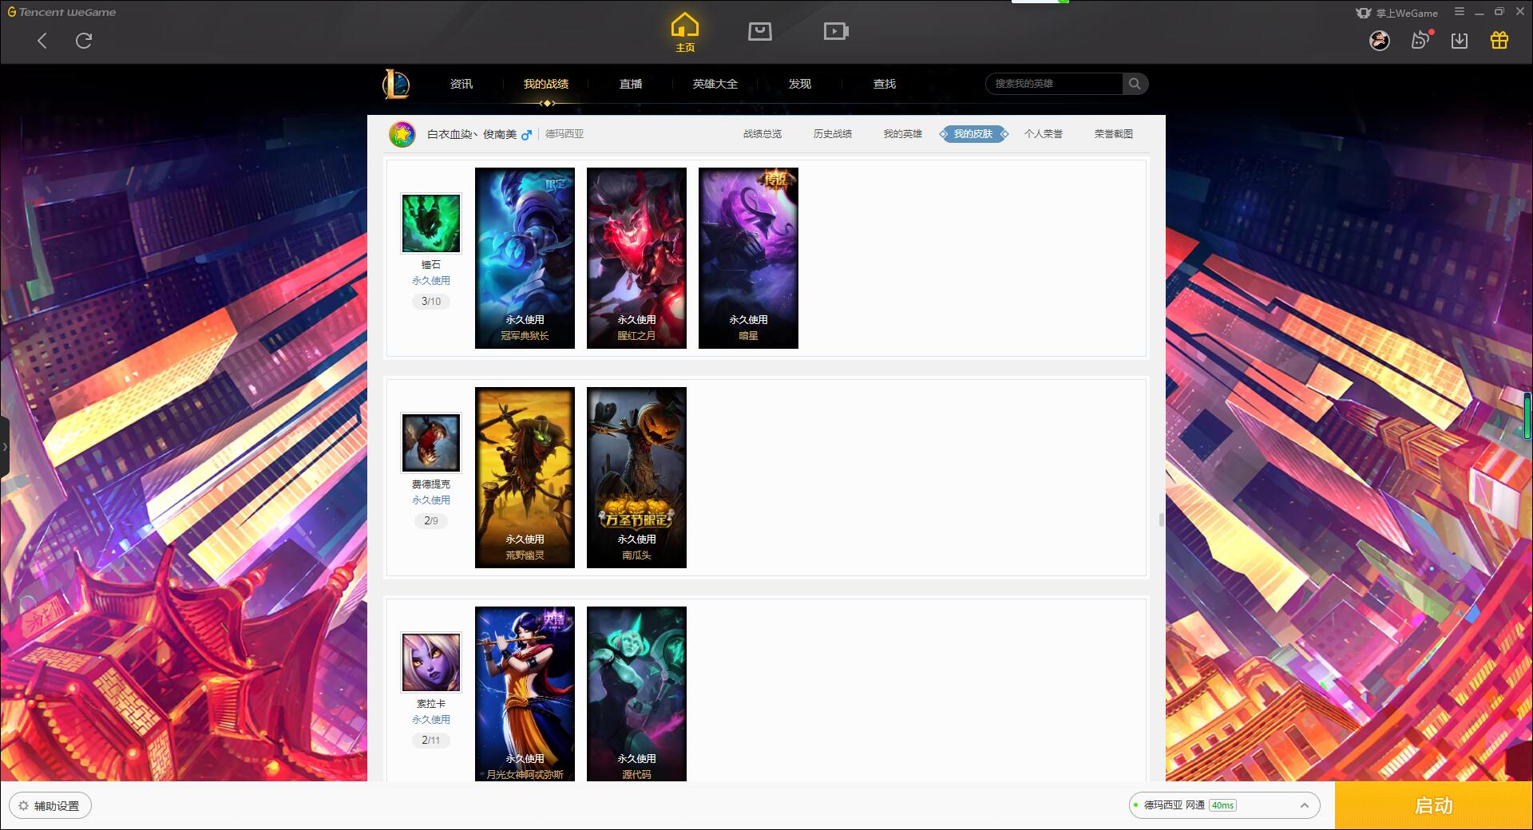1533x830 pixels.
Task: Open 掌上WeGame mobile link
Action: click(x=1397, y=13)
